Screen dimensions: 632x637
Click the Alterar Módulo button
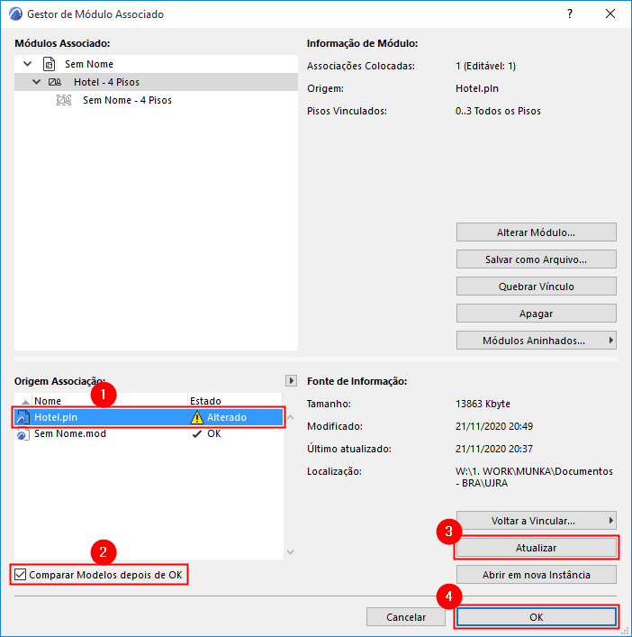(537, 232)
